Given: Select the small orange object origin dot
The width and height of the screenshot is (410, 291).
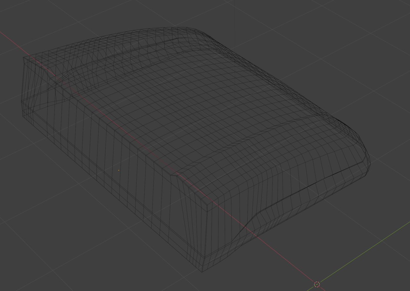Looking at the screenshot, I should 119,170.
